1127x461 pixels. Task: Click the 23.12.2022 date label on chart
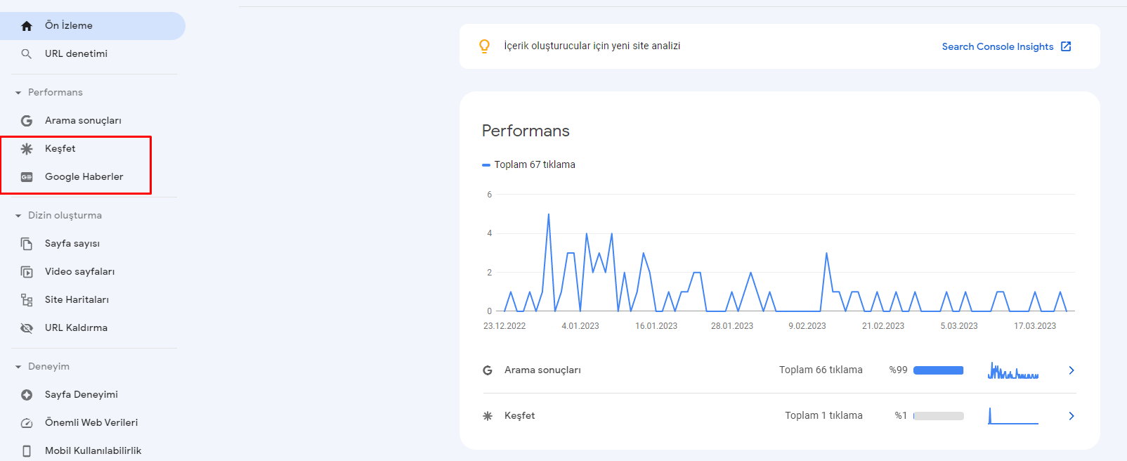coord(504,326)
